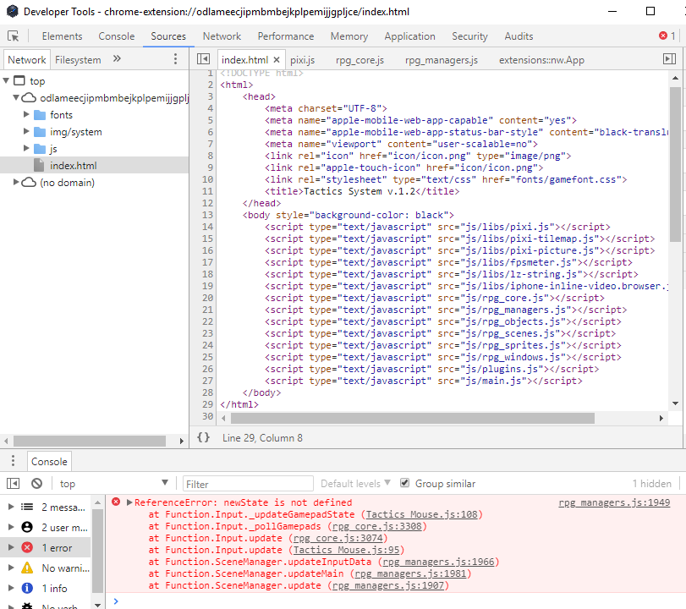686x609 pixels.
Task: Follow the Tactics_Mouse.js:108 link
Action: [422, 514]
